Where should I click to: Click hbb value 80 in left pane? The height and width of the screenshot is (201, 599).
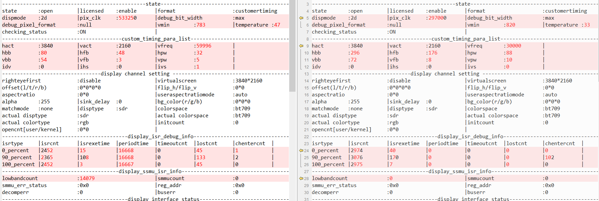click(x=44, y=53)
